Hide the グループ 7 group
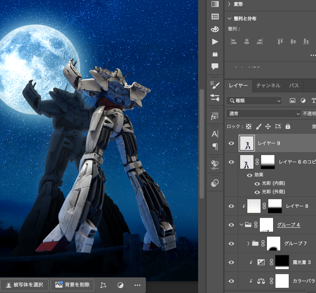This screenshot has height=293, width=316. click(231, 243)
